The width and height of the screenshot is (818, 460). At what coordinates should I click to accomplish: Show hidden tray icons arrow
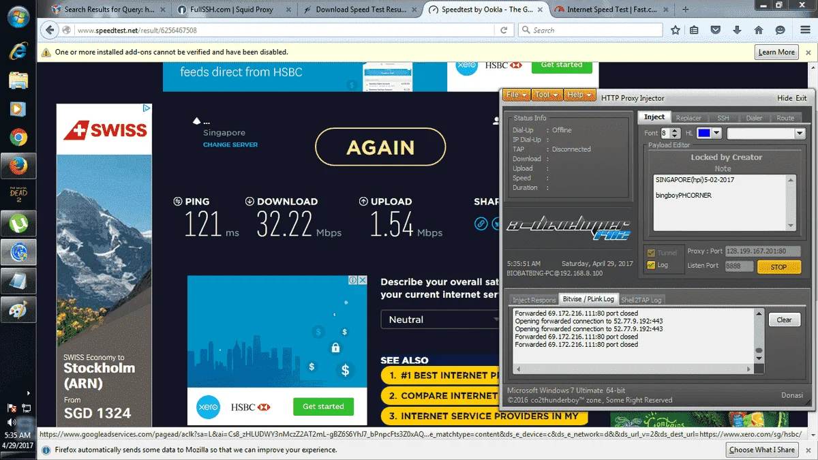28,393
